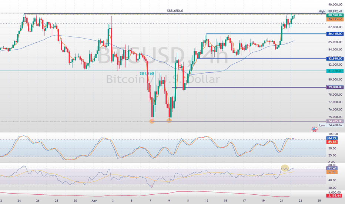The width and height of the screenshot is (345, 204).
Task: Click the red 3,193.64 indicator value
Action: pos(334,195)
